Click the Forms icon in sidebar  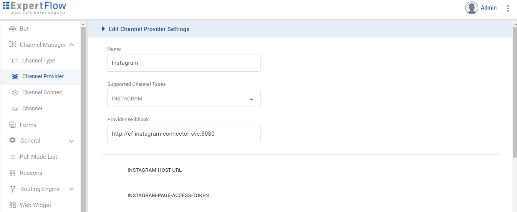[12, 125]
